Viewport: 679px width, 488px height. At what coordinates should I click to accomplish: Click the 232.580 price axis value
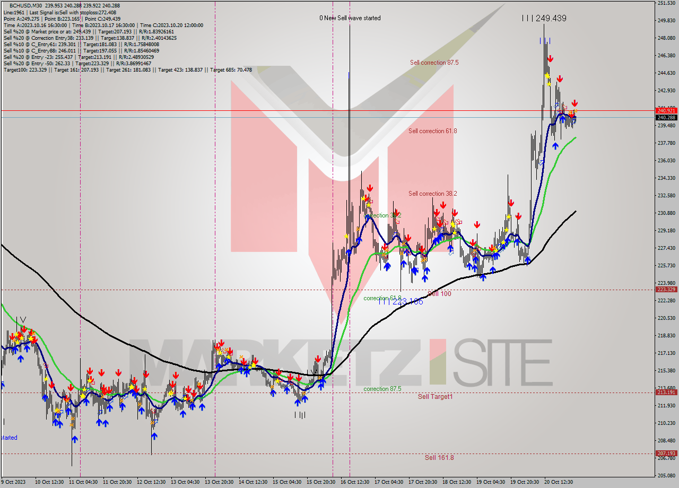click(667, 196)
